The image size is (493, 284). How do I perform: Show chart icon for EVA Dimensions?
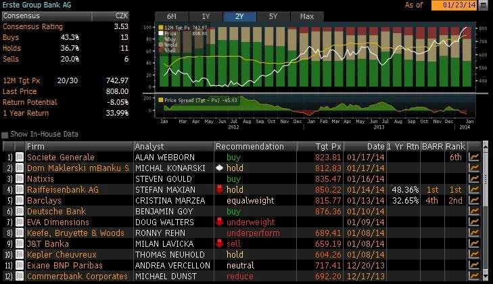(474, 222)
